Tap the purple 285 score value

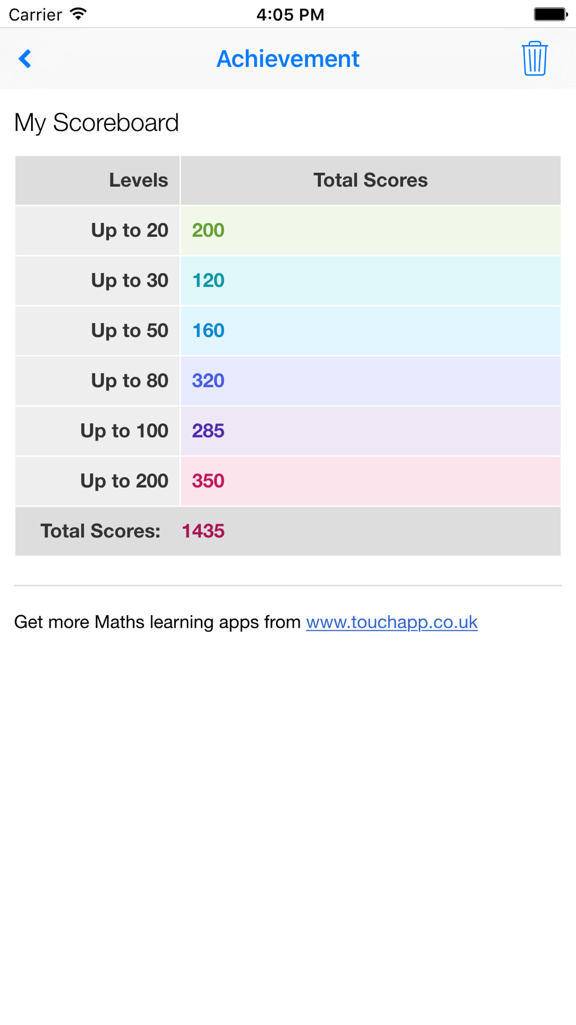208,431
